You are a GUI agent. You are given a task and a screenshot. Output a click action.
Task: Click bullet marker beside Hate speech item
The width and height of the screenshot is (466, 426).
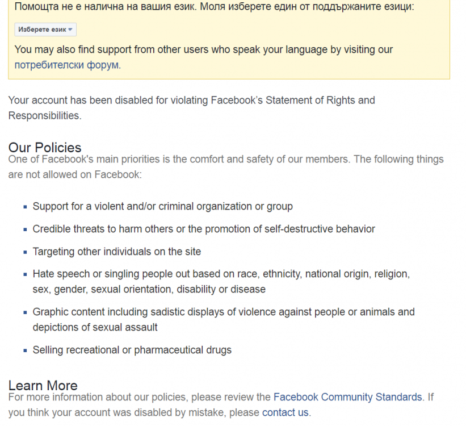[x=26, y=274]
